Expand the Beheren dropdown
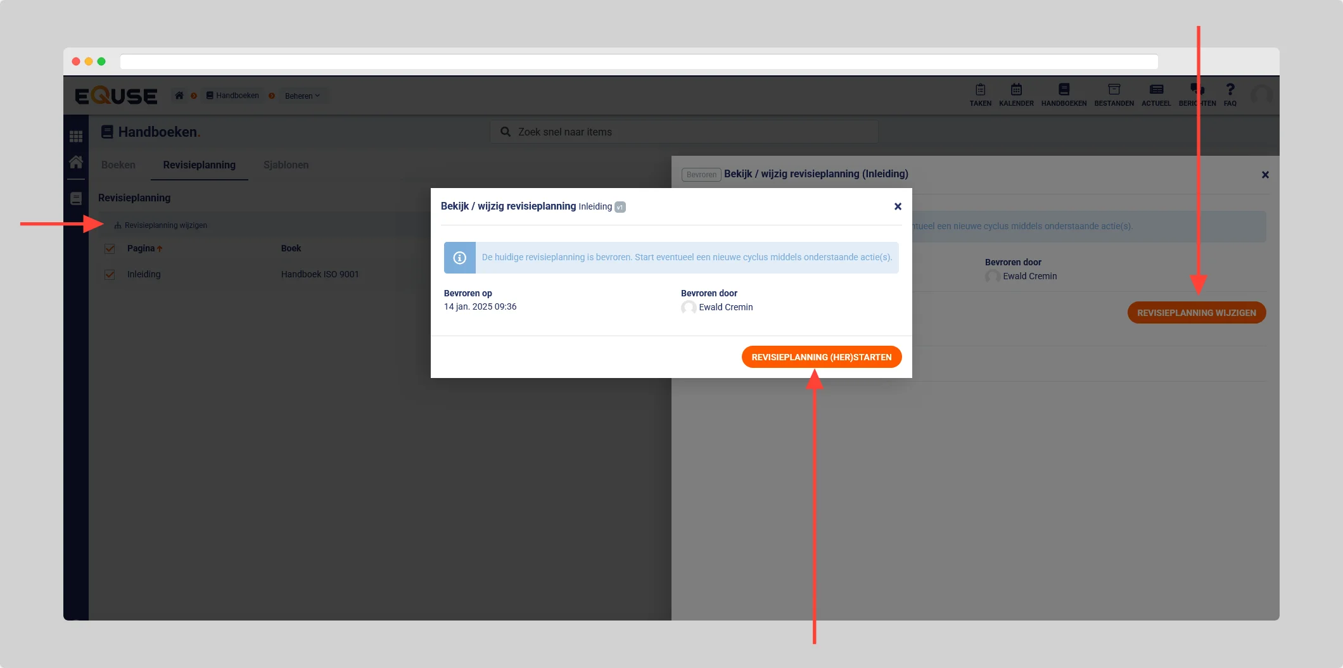 [302, 96]
